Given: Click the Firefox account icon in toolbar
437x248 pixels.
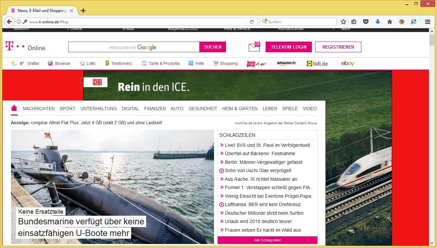Looking at the screenshot, I should pos(402,22).
